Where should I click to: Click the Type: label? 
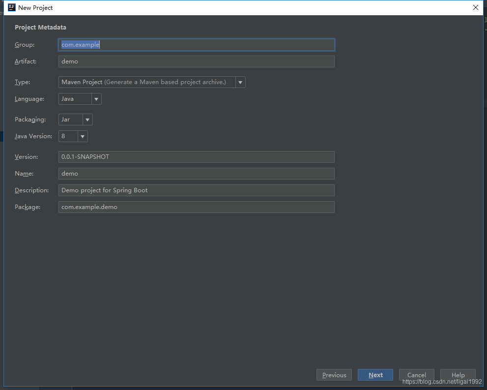point(23,82)
